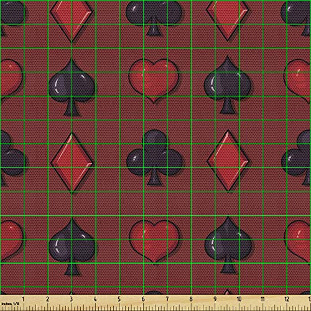This screenshot has width=311, height=311.
Task: Click number 1 on the ruler
Action: click(x=23, y=299)
